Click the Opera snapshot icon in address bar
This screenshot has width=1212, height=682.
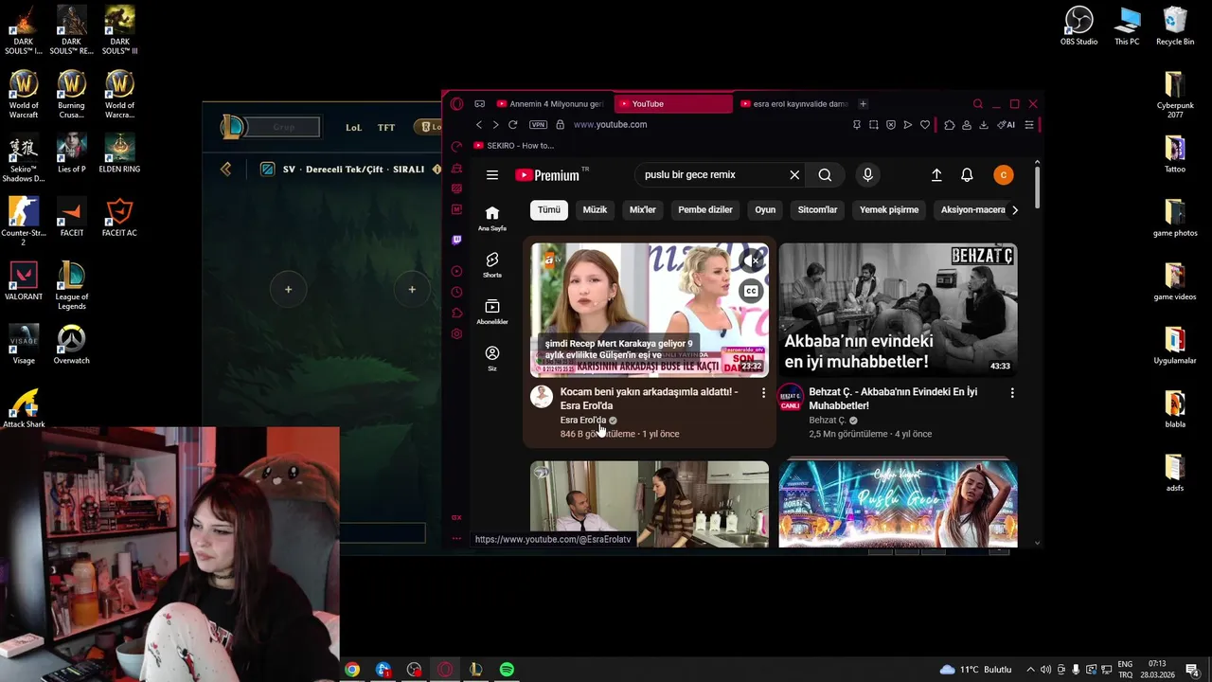tap(874, 125)
